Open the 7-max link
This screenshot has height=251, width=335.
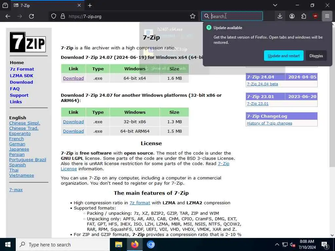pyautogui.click(x=16, y=190)
